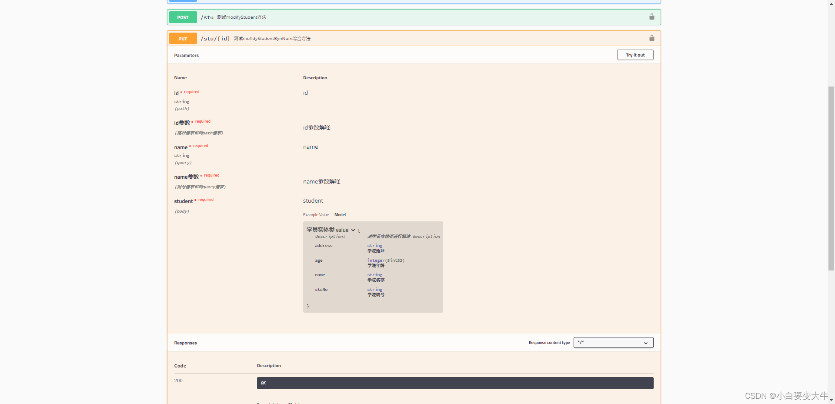Click the '(body)' label under student
The width and height of the screenshot is (835, 404).
[182, 211]
